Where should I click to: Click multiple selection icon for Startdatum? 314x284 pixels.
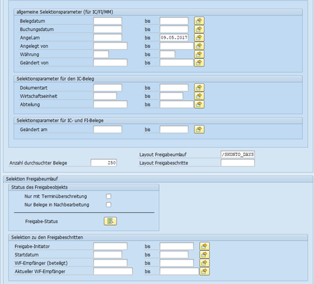coord(205,254)
